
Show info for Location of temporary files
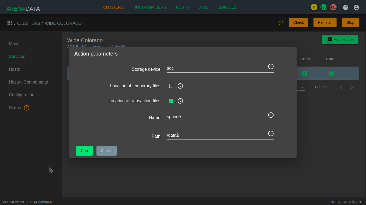tap(180, 86)
